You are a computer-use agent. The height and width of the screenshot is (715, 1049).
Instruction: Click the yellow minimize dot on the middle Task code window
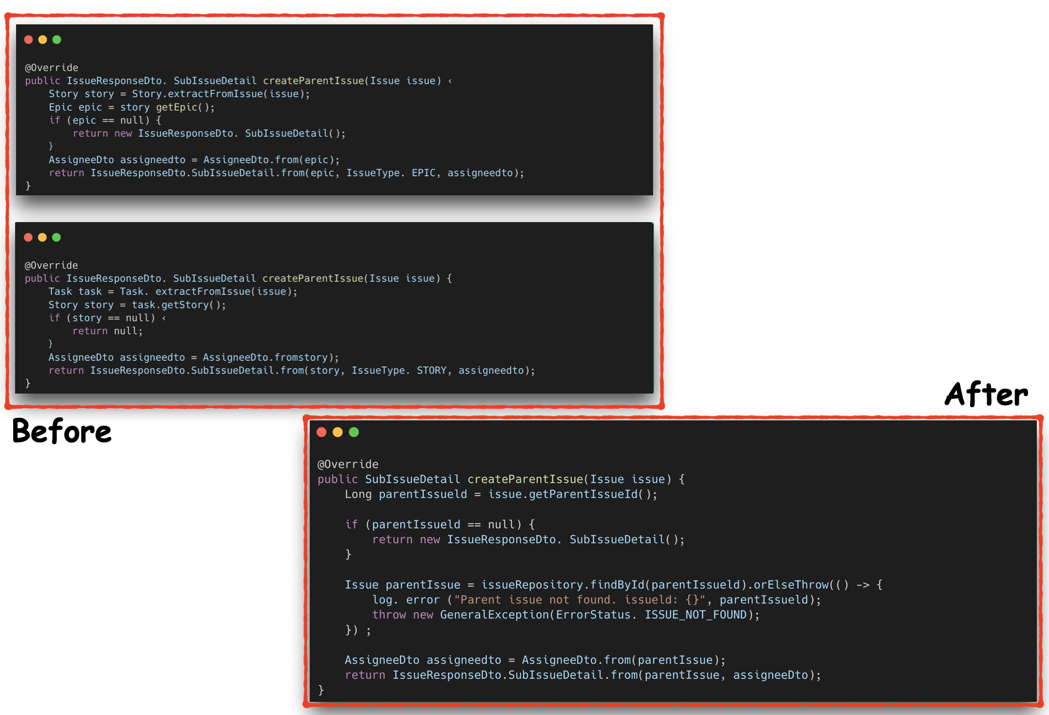[42, 237]
